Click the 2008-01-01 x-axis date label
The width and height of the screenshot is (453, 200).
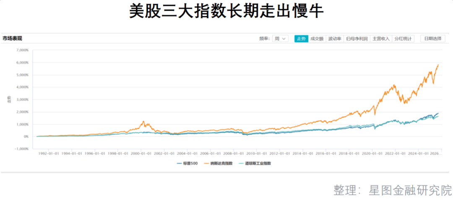point(233,153)
